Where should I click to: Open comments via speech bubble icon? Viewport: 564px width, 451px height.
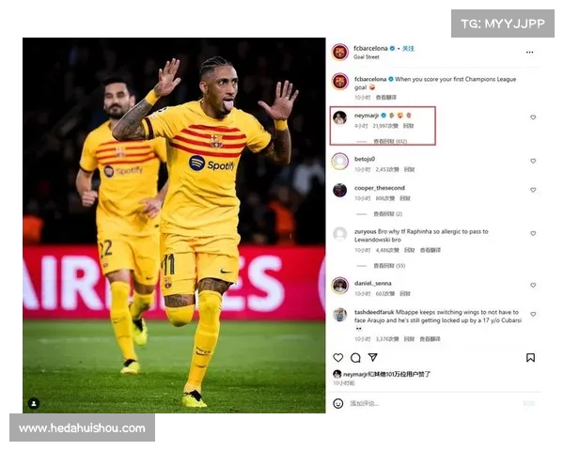[355, 357]
